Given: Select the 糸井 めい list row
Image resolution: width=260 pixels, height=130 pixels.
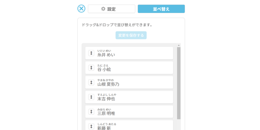Looking at the screenshot, I should coord(136,53).
